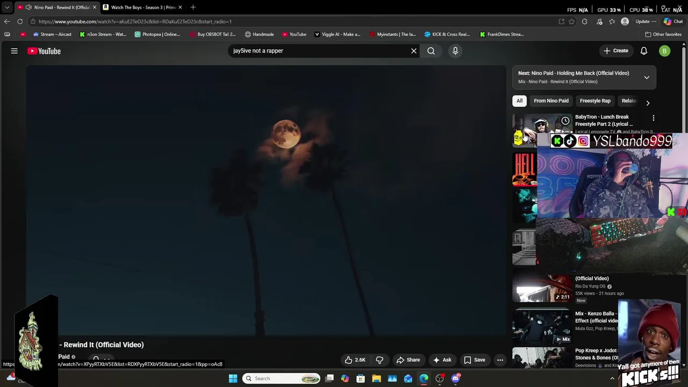Open Pop Kreep x Jodot video title

[597, 354]
